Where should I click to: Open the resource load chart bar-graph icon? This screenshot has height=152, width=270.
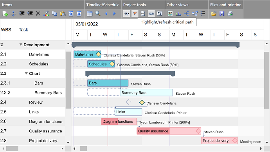click(x=178, y=14)
